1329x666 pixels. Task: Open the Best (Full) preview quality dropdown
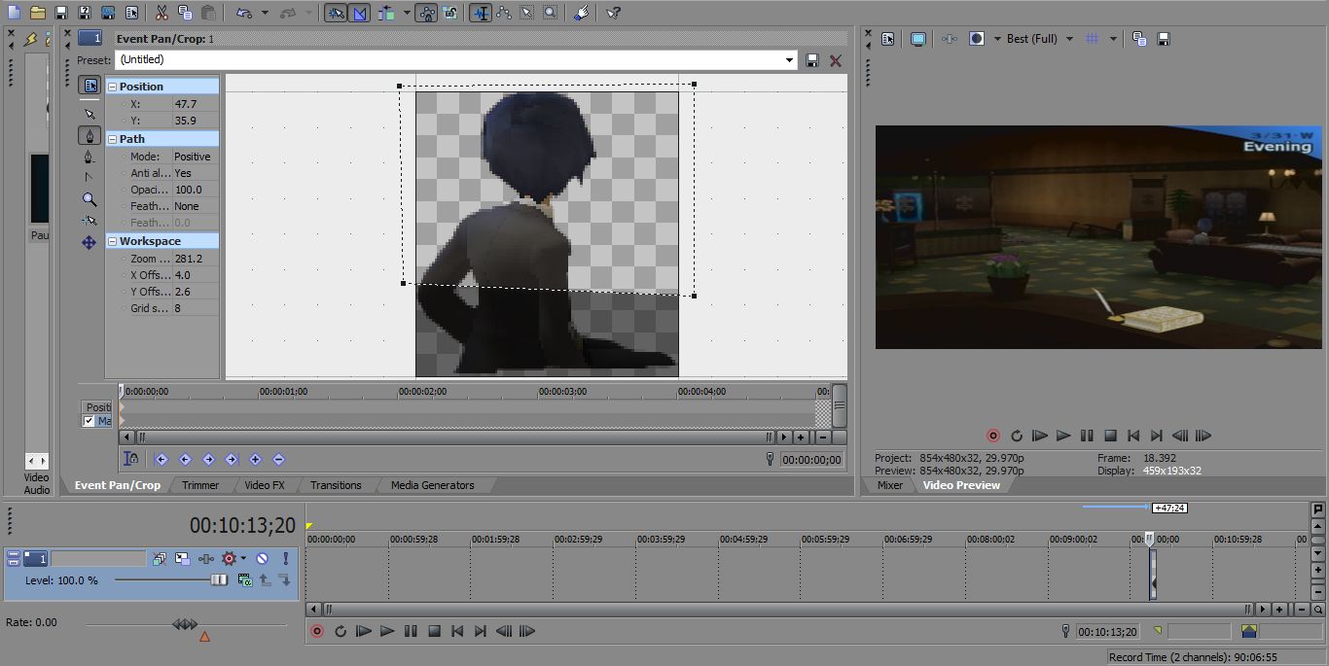tap(1069, 39)
